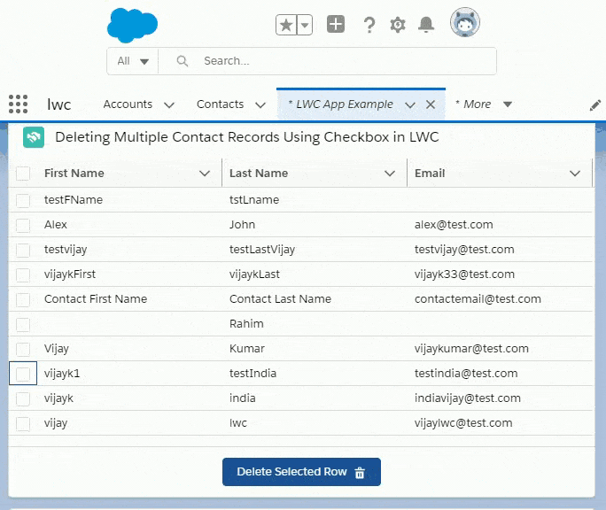Open Last Name column actions chevron
The image size is (606, 510).
coord(390,174)
